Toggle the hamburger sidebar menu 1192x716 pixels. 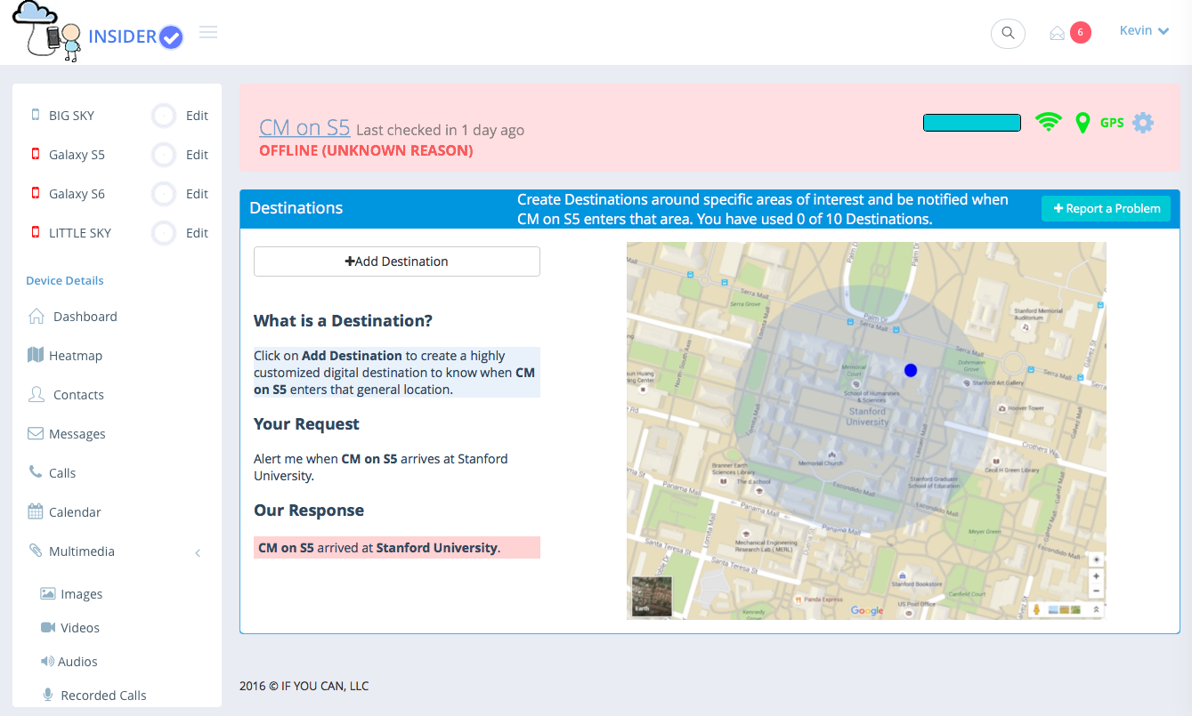click(208, 33)
